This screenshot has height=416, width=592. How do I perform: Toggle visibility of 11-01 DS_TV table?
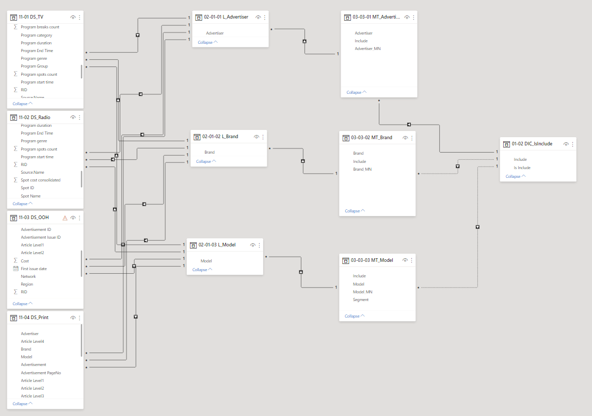click(73, 18)
